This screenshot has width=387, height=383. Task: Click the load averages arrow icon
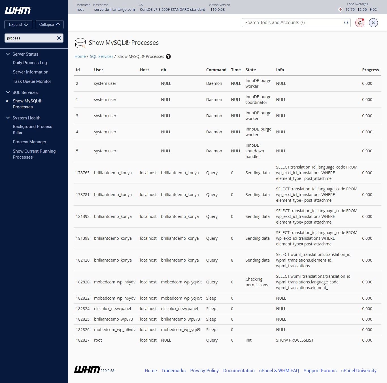click(340, 10)
